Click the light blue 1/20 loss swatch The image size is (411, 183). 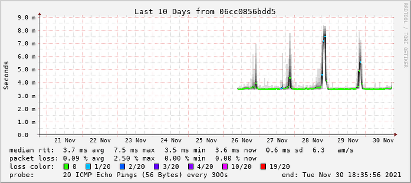coord(88,167)
